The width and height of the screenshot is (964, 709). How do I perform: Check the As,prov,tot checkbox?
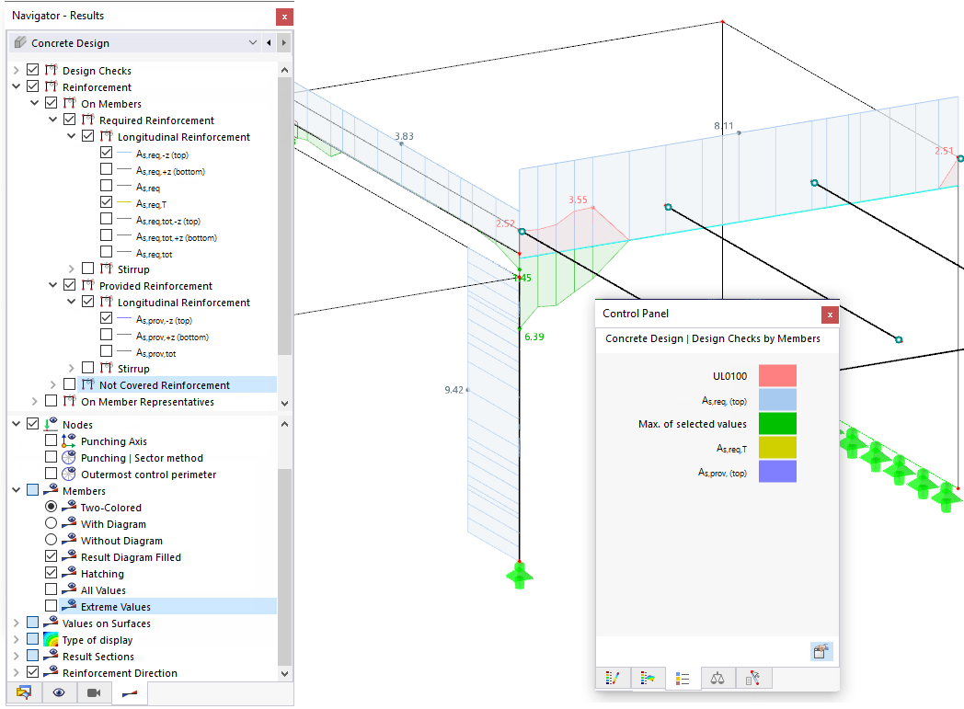pos(107,351)
